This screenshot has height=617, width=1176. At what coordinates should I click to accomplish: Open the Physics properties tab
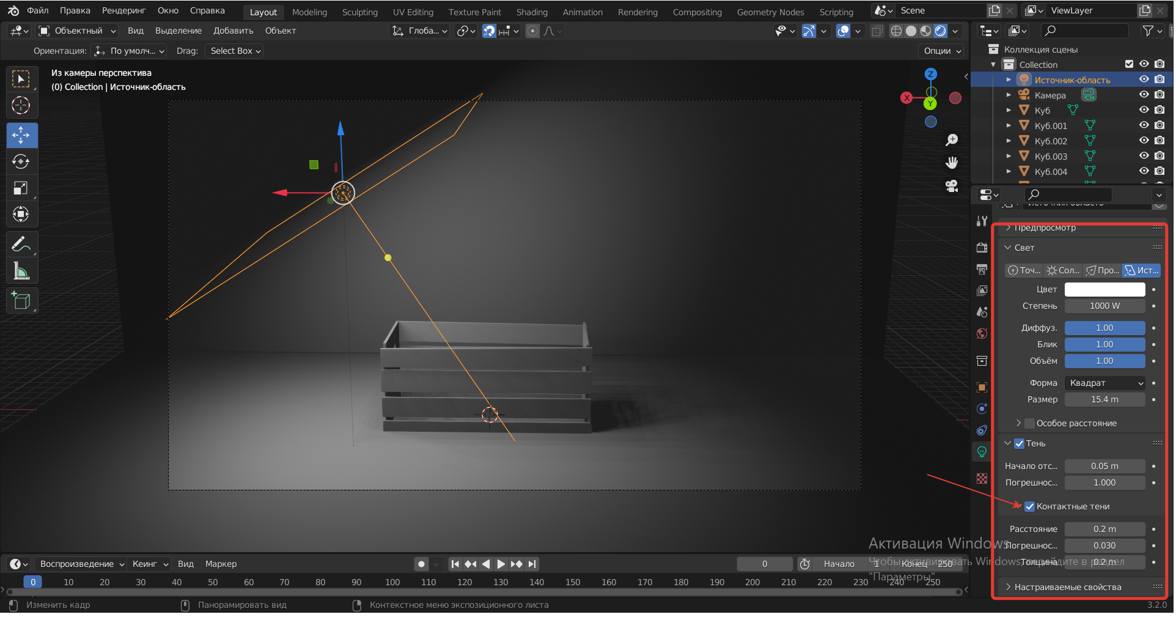[x=982, y=408]
